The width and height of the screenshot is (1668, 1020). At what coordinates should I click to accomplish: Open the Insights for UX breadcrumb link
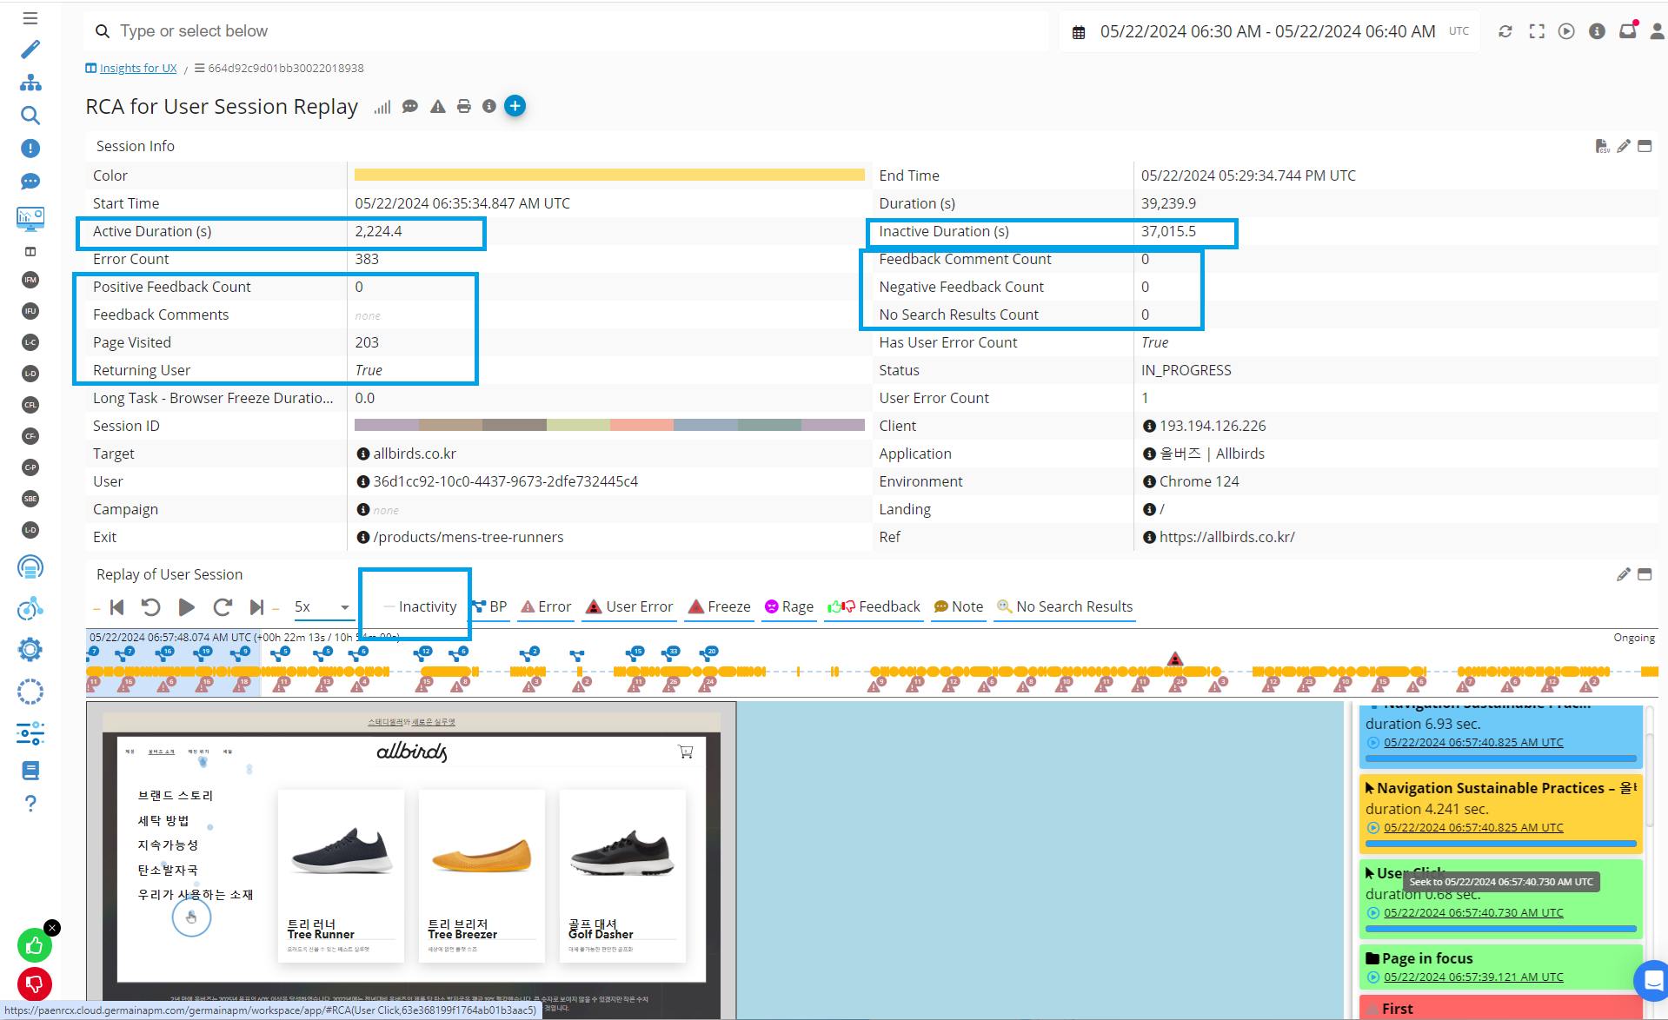137,68
